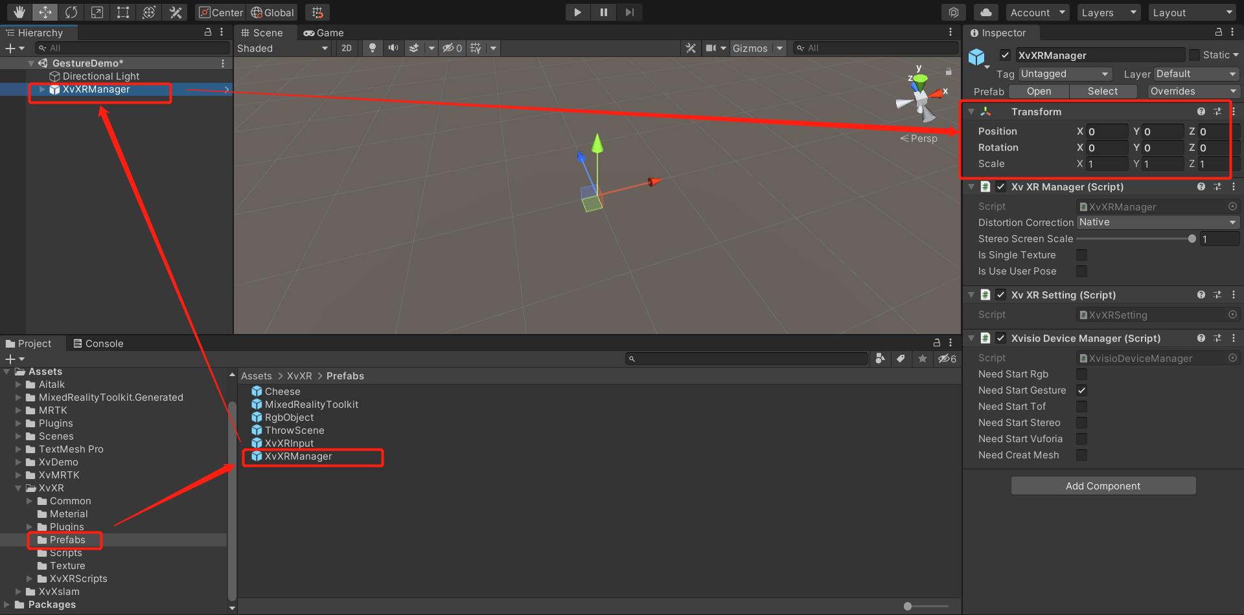Open the cloud services icon
The image size is (1244, 615).
point(985,12)
